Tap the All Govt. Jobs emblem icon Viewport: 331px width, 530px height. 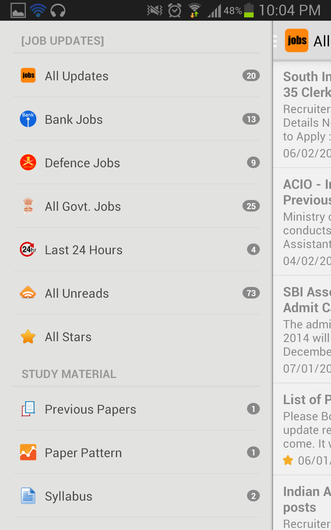click(x=28, y=206)
